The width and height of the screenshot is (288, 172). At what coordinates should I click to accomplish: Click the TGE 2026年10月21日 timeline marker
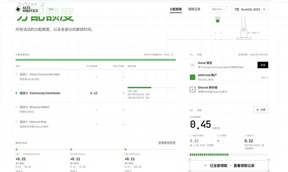click(17, 150)
